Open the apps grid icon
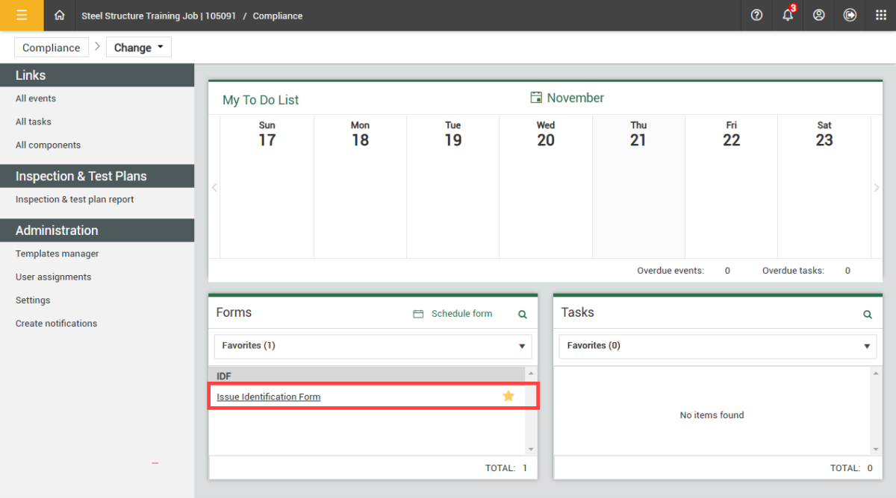The width and height of the screenshot is (896, 498). pyautogui.click(x=881, y=15)
